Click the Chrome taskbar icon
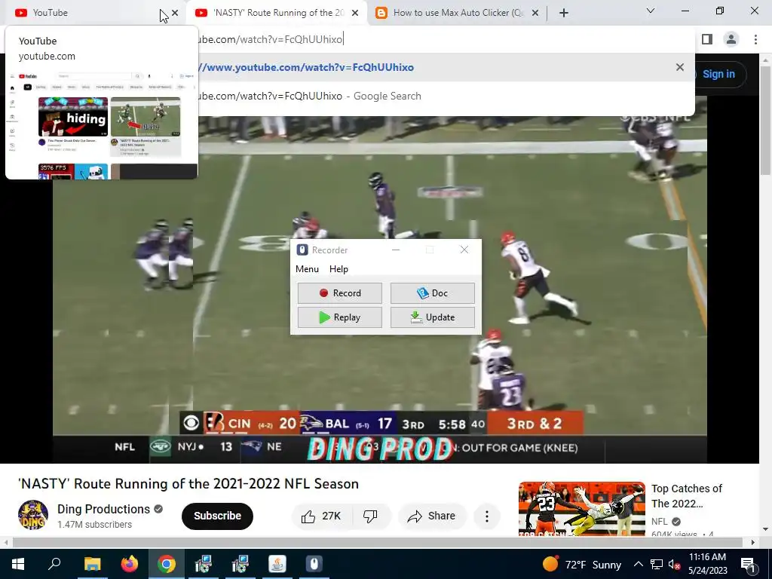 point(167,564)
